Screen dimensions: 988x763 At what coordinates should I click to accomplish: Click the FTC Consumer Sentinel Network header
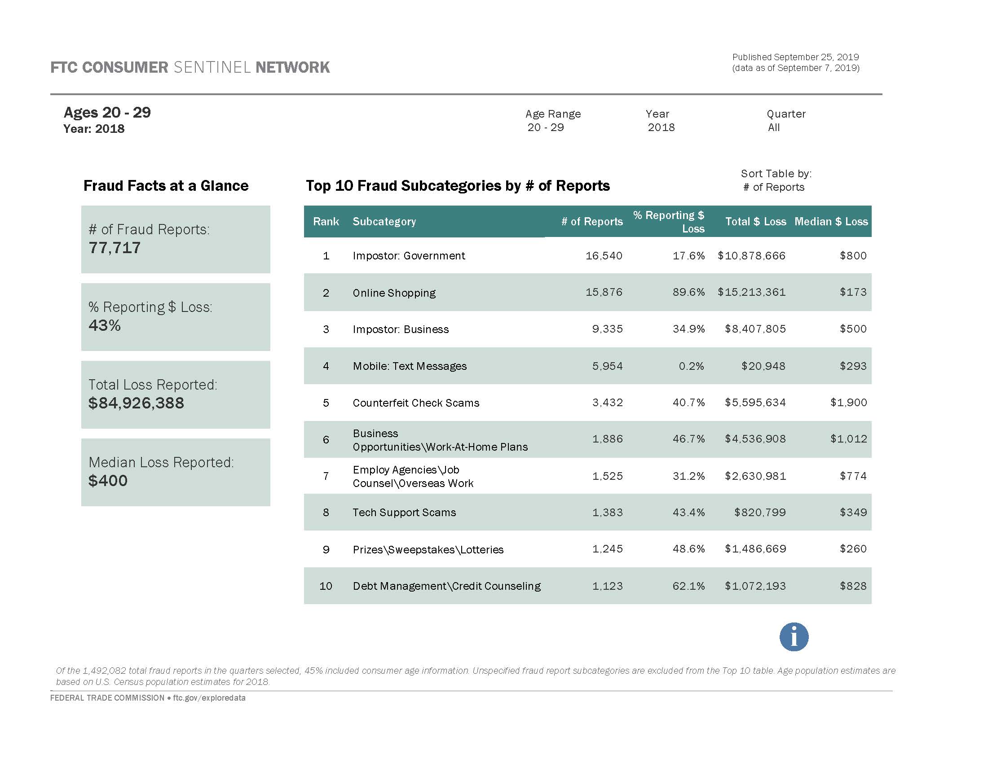[x=190, y=68]
